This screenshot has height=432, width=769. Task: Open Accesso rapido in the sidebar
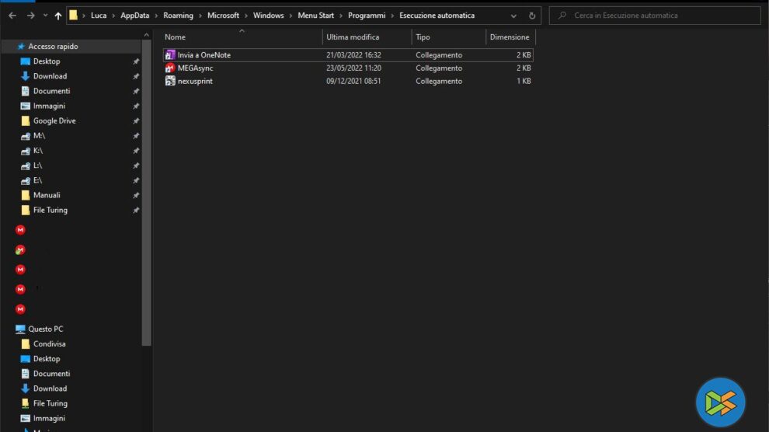click(x=53, y=46)
